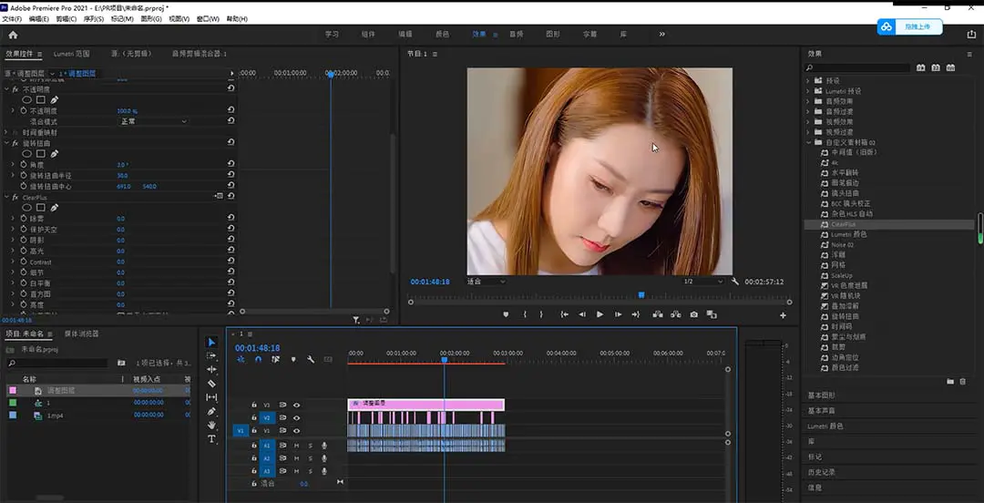Select the Razor tool in the tools panel

click(x=212, y=384)
